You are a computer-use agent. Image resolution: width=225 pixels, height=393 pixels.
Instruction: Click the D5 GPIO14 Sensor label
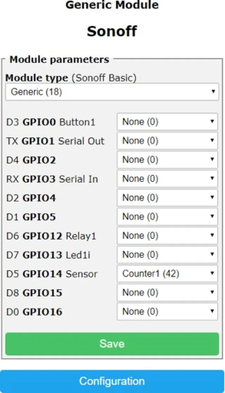click(52, 274)
